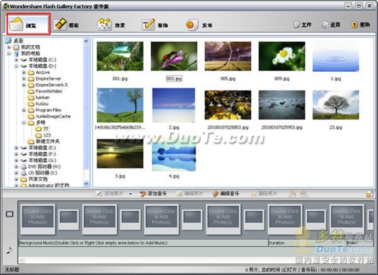Click the music note track icon
The width and height of the screenshot is (378, 275).
(9, 249)
